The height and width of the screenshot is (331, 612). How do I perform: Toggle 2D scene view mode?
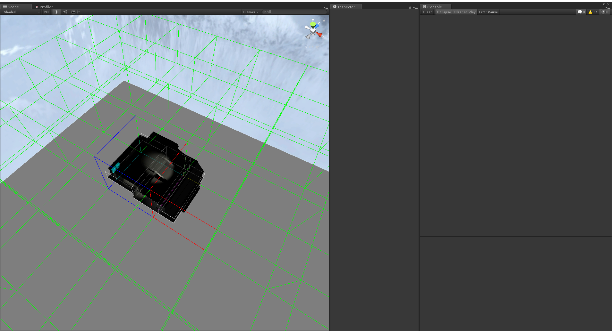[x=46, y=12]
